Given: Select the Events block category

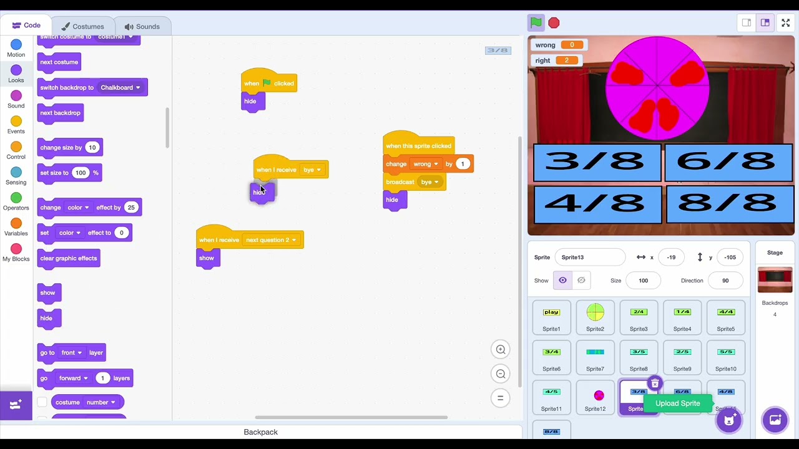Looking at the screenshot, I should click(x=16, y=125).
